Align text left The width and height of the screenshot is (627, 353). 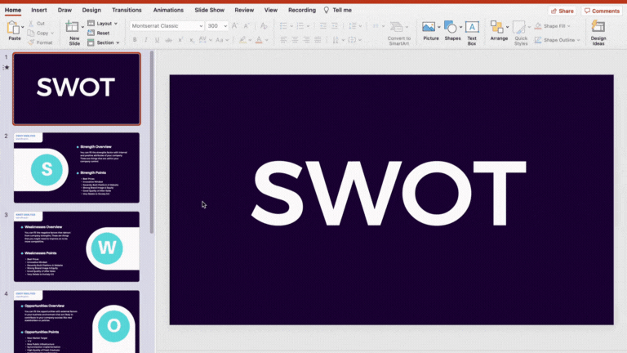click(x=283, y=40)
